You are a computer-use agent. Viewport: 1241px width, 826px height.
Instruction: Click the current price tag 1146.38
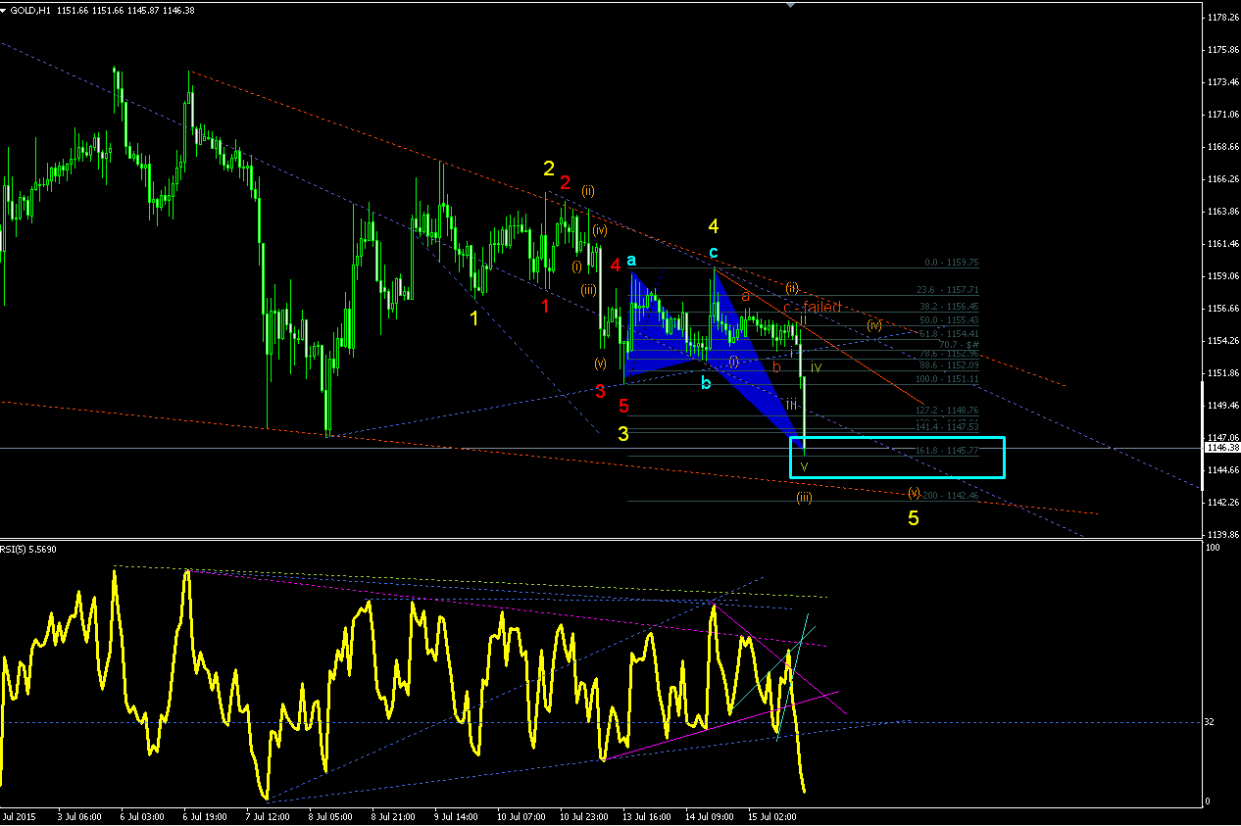1221,447
